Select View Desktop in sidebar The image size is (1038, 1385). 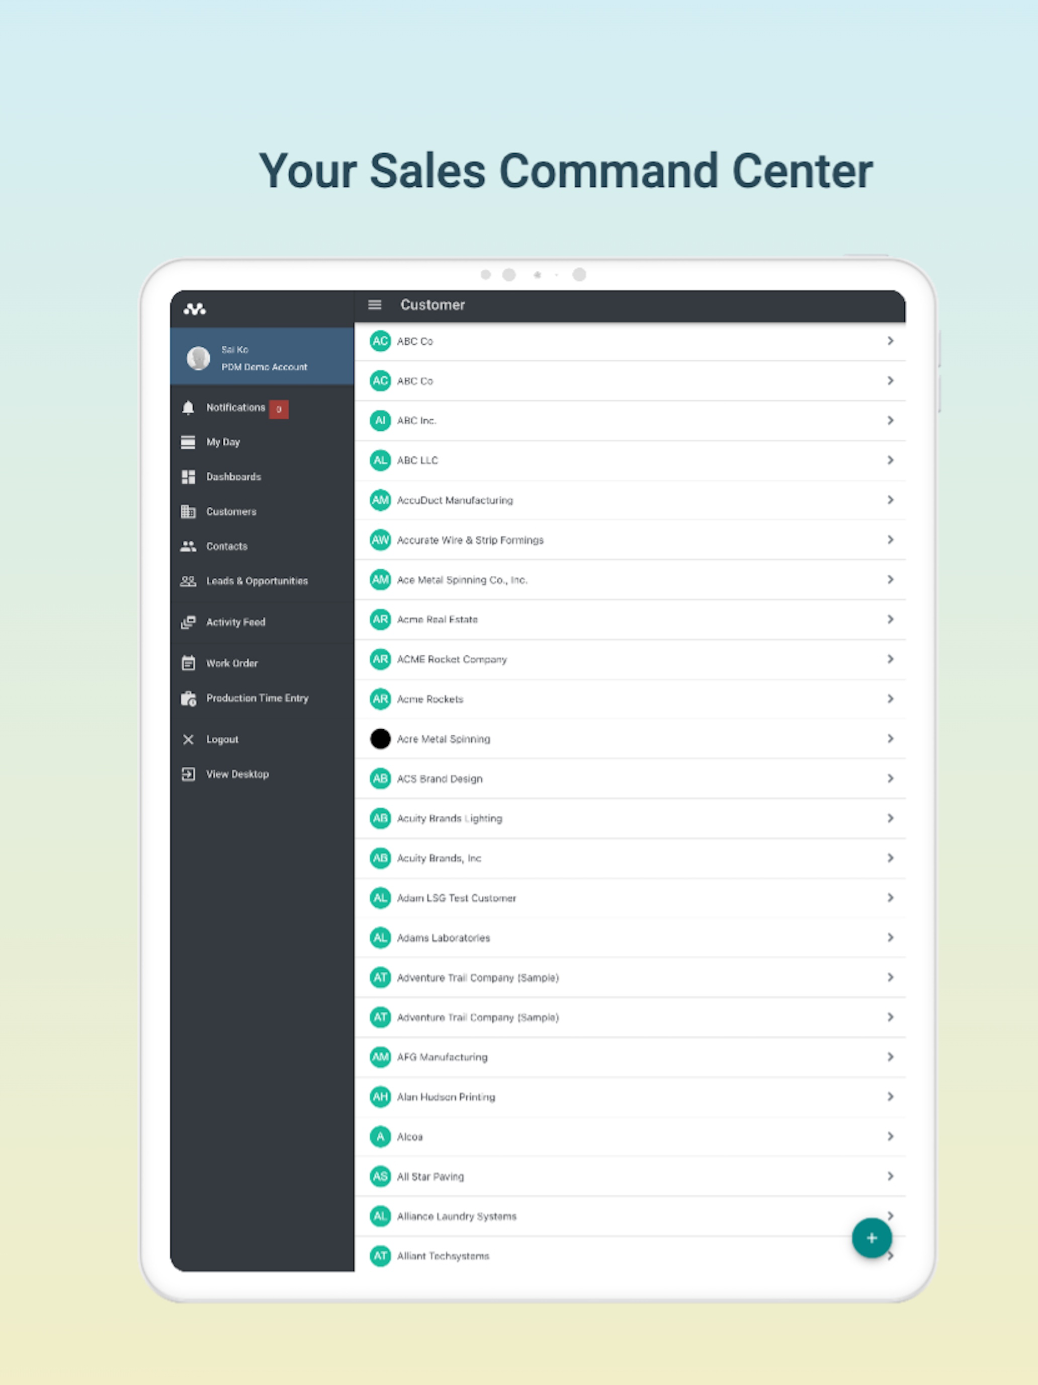coord(262,774)
